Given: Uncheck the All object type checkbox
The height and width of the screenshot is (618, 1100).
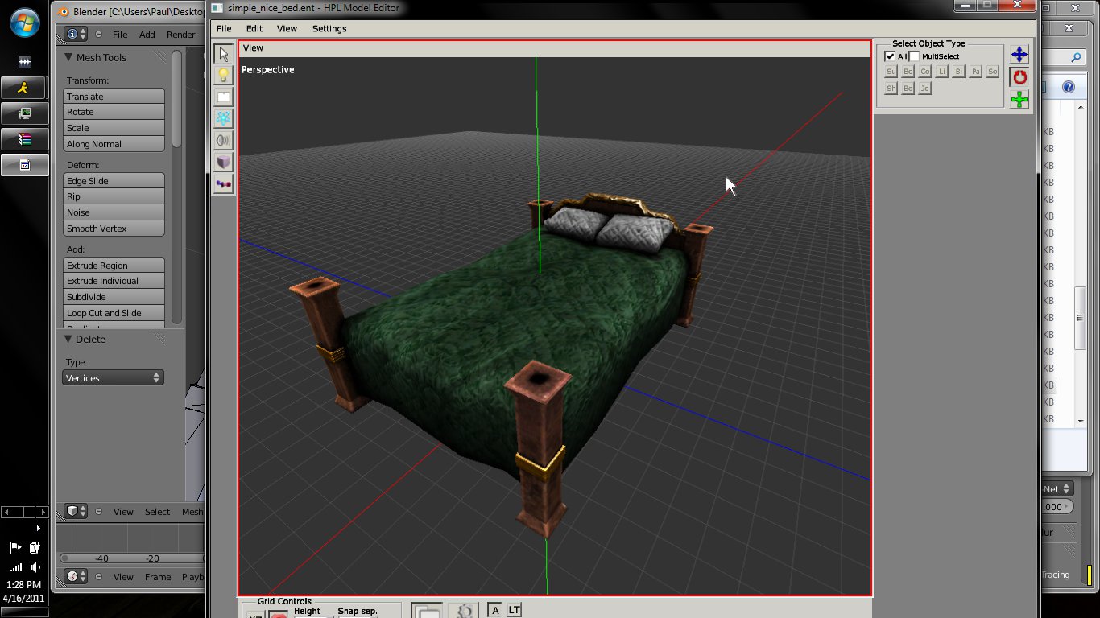Looking at the screenshot, I should tap(890, 56).
